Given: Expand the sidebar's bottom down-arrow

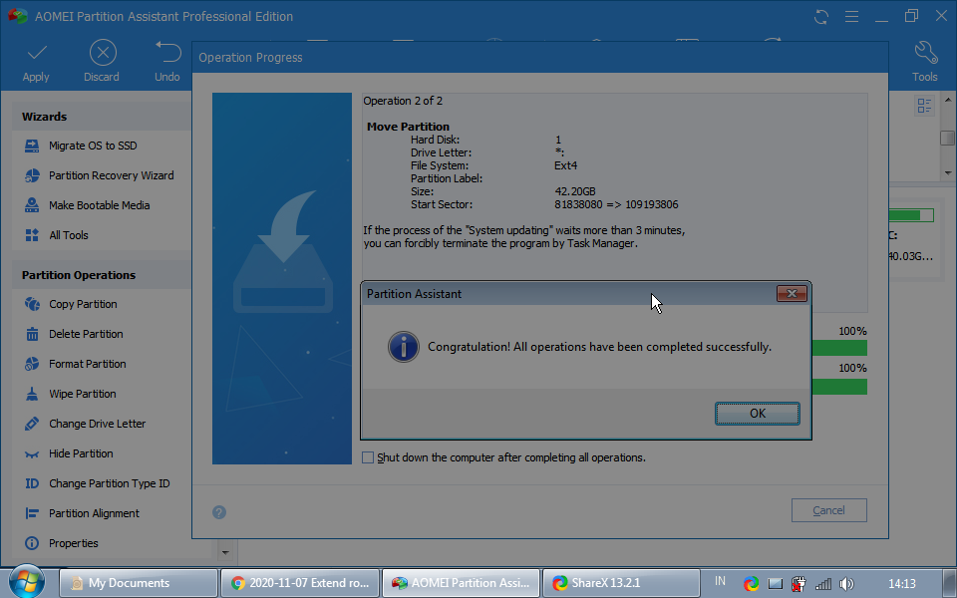Looking at the screenshot, I should (x=225, y=552).
